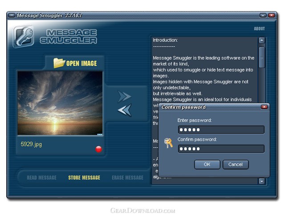Minimize the Message Smuggler window
285x214 pixels.
[263, 15]
